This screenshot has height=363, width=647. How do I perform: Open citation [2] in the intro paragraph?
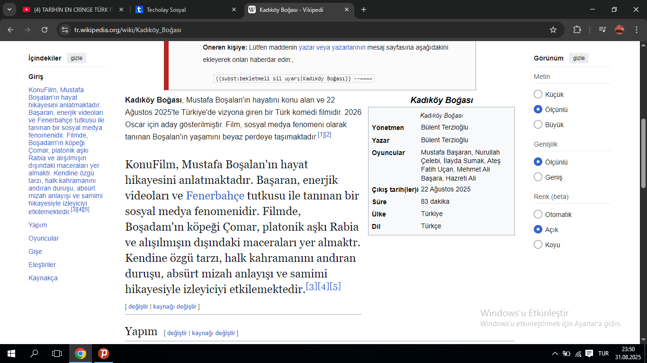328,135
